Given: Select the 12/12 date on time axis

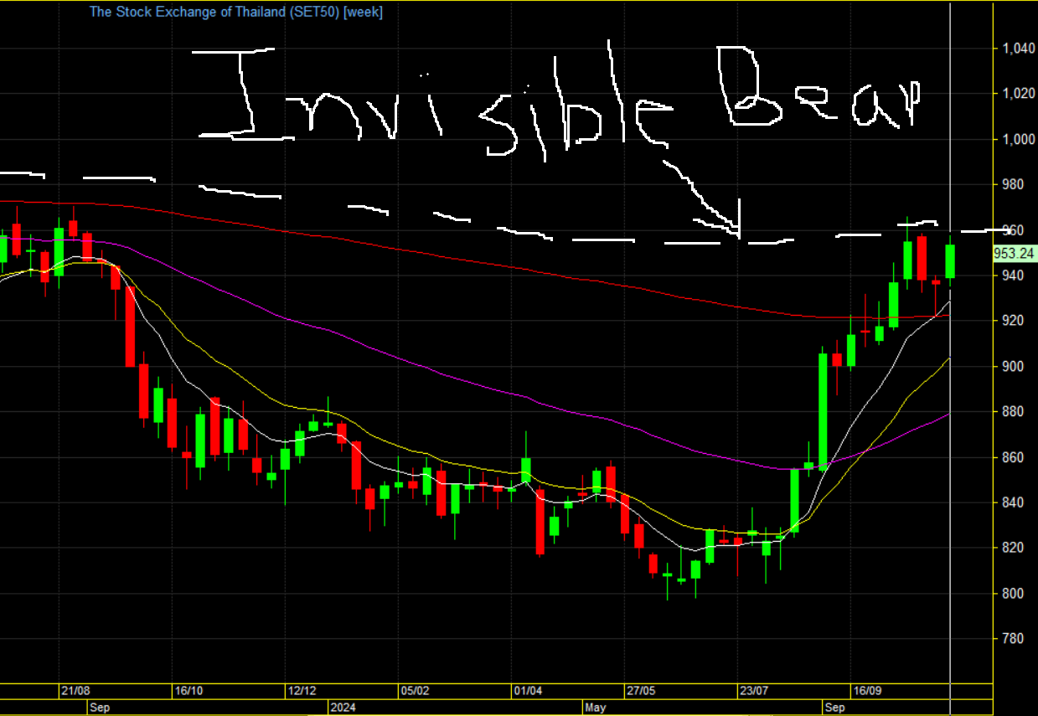Looking at the screenshot, I should (302, 691).
